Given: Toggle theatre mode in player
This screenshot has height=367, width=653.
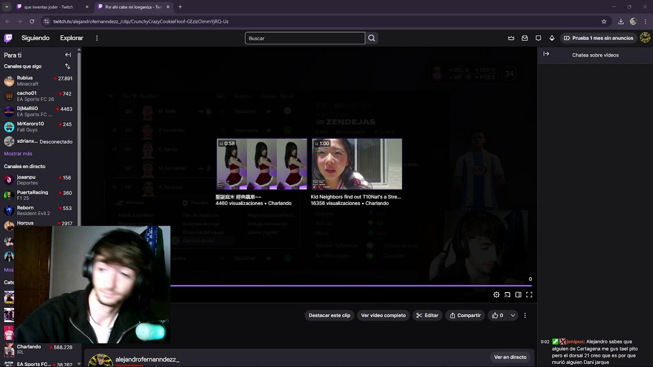Looking at the screenshot, I should 518,295.
